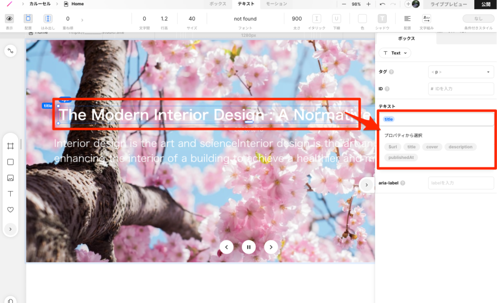Click the 文字間 letter spacing value
Image resolution: width=497 pixels, height=303 pixels.
[144, 19]
